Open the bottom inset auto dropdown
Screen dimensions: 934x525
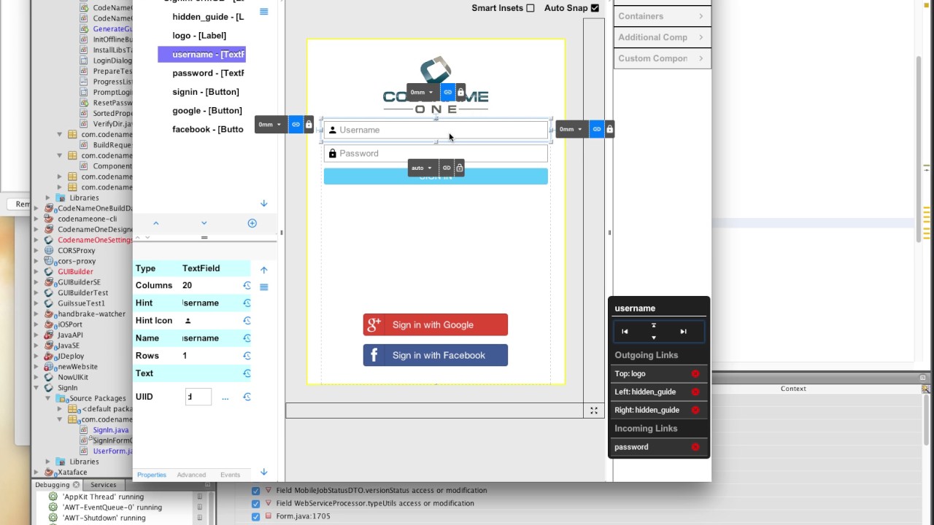pyautogui.click(x=423, y=168)
